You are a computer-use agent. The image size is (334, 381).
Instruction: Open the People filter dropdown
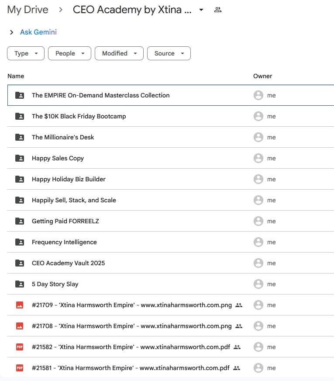click(x=69, y=53)
